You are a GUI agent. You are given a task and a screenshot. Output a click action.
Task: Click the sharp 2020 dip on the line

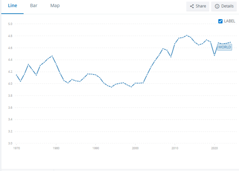point(214,55)
